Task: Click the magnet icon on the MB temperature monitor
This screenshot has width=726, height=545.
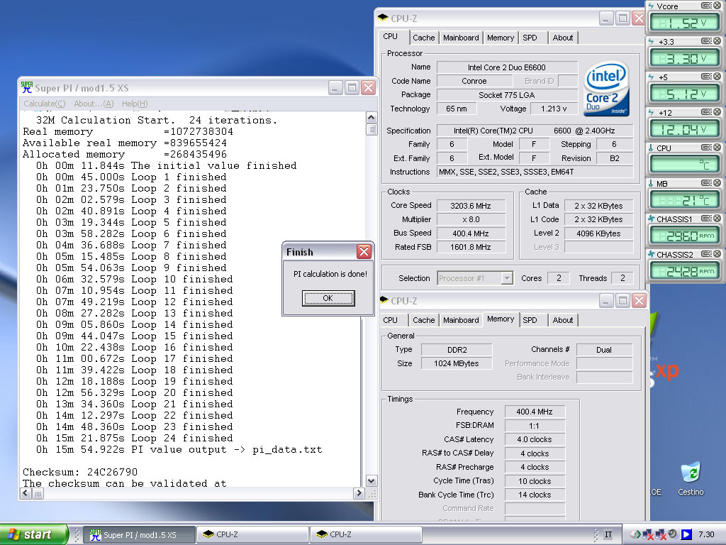Action: 707,183
